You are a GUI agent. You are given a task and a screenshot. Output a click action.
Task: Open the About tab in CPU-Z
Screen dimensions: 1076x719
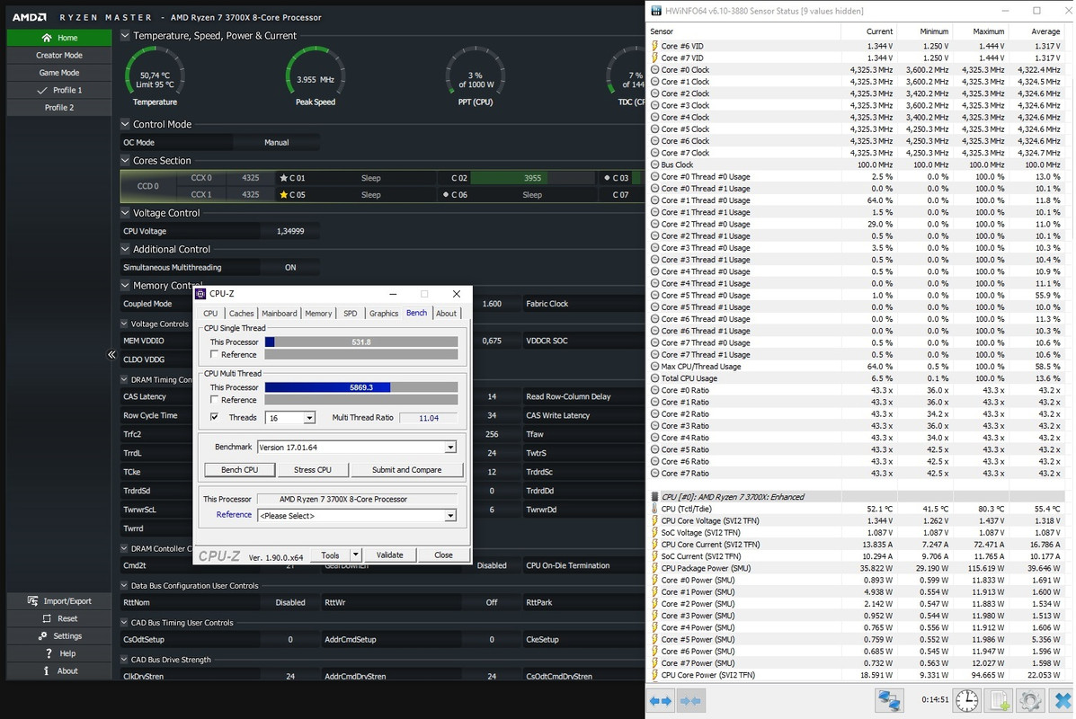[x=446, y=314]
